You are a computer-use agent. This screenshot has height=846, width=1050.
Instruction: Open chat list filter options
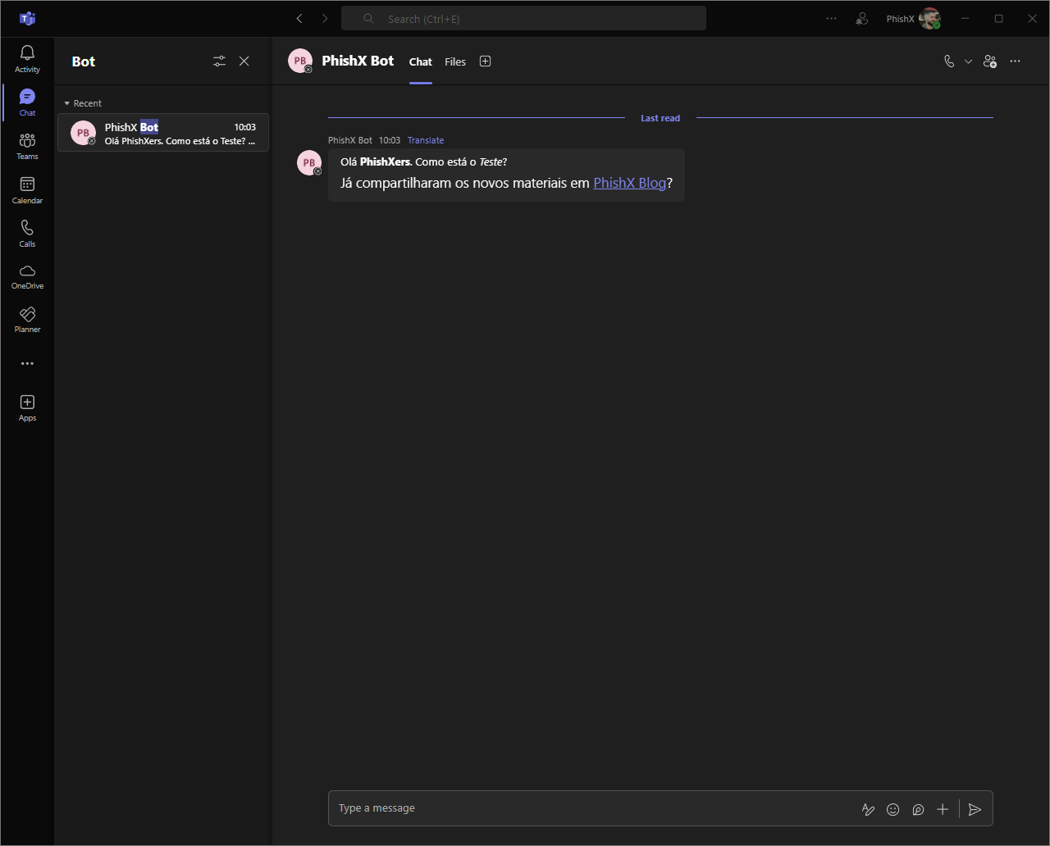point(219,61)
